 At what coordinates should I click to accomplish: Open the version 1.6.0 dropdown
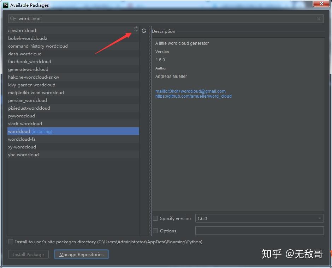pyautogui.click(x=320, y=218)
